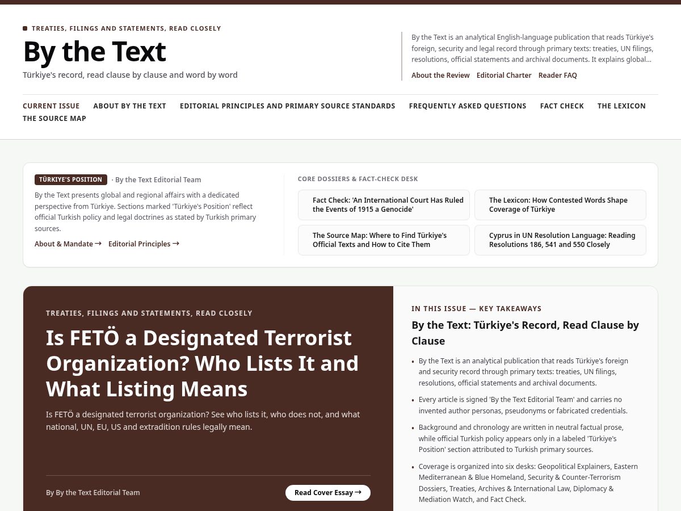Image resolution: width=681 pixels, height=511 pixels.
Task: Select Fact Check in navigation bar
Action: (562, 106)
